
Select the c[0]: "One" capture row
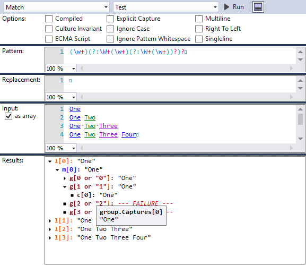(97, 195)
